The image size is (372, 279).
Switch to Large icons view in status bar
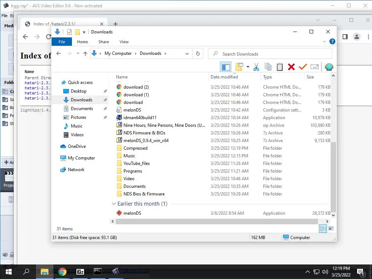[x=331, y=229]
